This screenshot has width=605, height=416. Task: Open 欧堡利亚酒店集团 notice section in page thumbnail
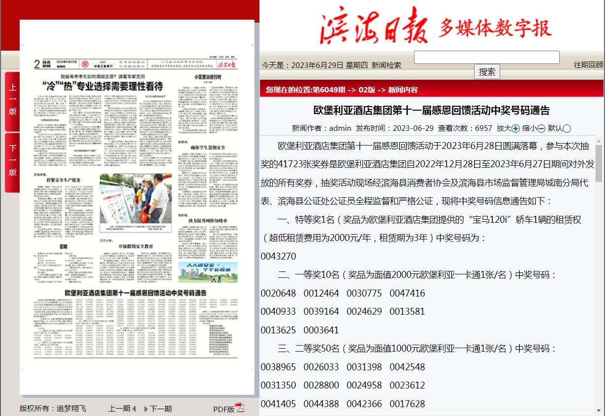click(x=136, y=293)
